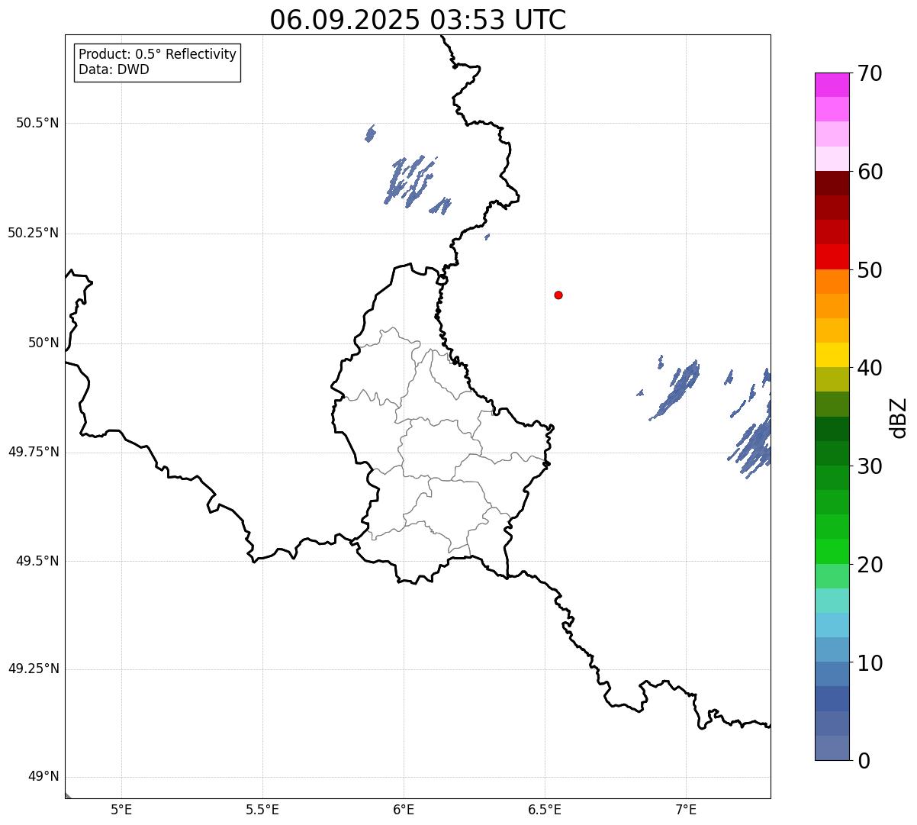
Task: Click the colorbar tick label 60
Action: tap(870, 172)
